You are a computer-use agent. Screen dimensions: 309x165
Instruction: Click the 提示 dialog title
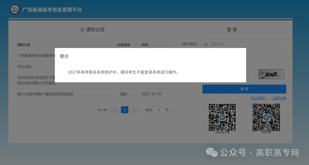tap(64, 56)
